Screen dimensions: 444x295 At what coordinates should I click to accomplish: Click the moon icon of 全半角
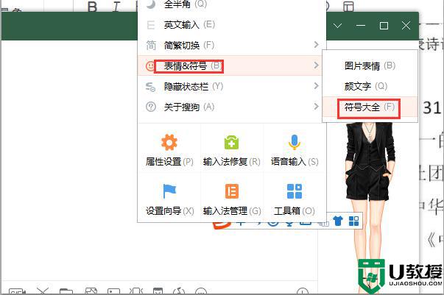(151, 4)
